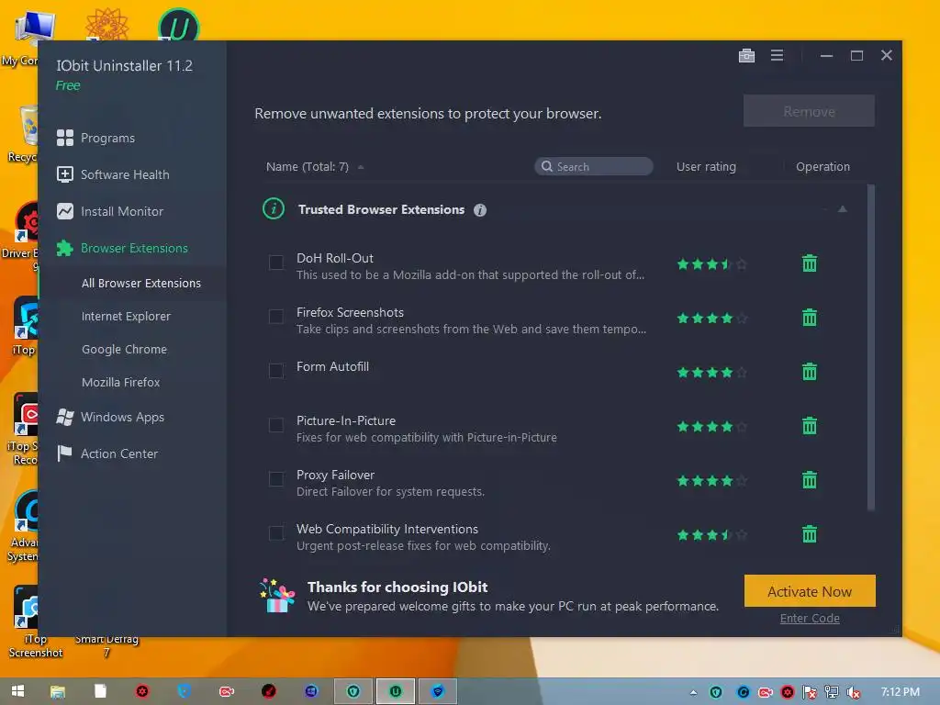Select Mozilla Firefox sub-item
940x705 pixels.
pos(120,382)
